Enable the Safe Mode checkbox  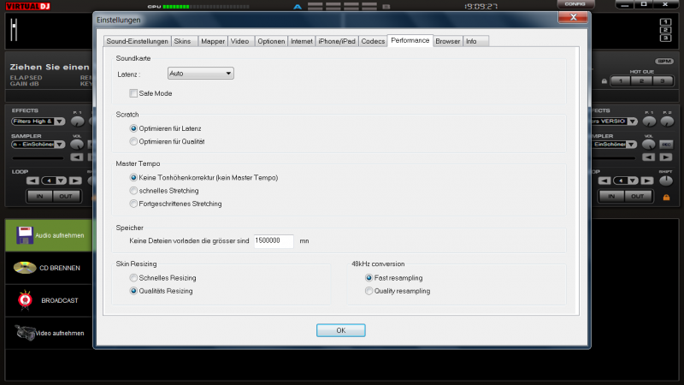point(133,93)
